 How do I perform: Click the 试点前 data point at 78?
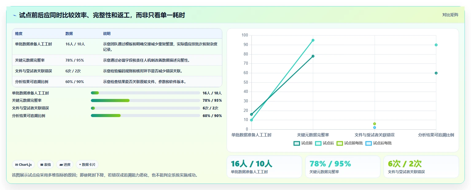click(x=313, y=56)
